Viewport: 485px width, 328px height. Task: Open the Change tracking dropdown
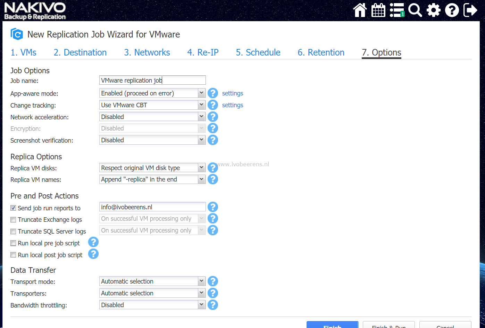coord(152,105)
